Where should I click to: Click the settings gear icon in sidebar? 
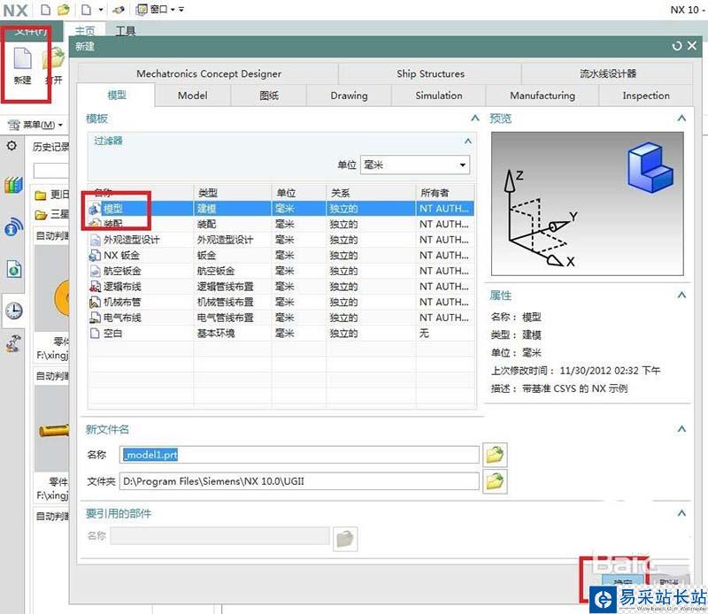[x=12, y=146]
